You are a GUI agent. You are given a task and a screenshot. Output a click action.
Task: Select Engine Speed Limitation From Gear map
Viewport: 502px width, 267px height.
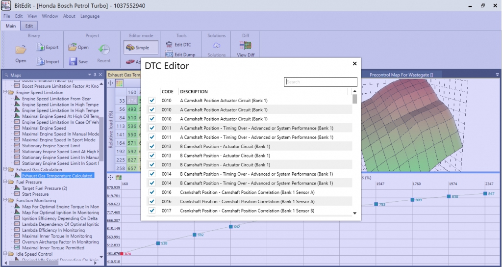(x=56, y=99)
